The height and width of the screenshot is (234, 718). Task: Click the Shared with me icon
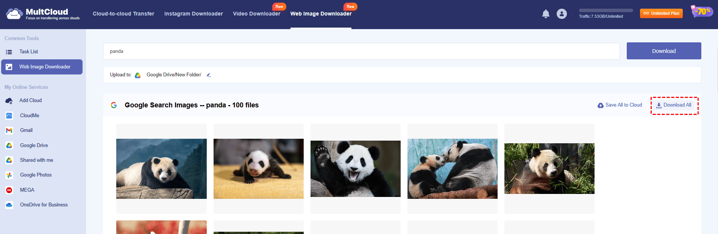tap(9, 160)
